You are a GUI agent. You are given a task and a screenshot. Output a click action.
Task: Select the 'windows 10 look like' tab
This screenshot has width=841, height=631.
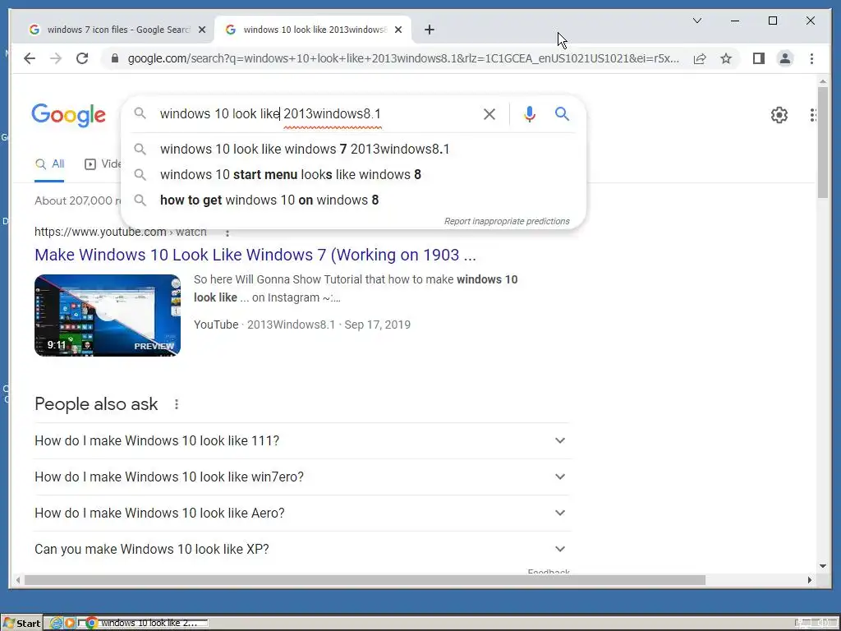(313, 30)
